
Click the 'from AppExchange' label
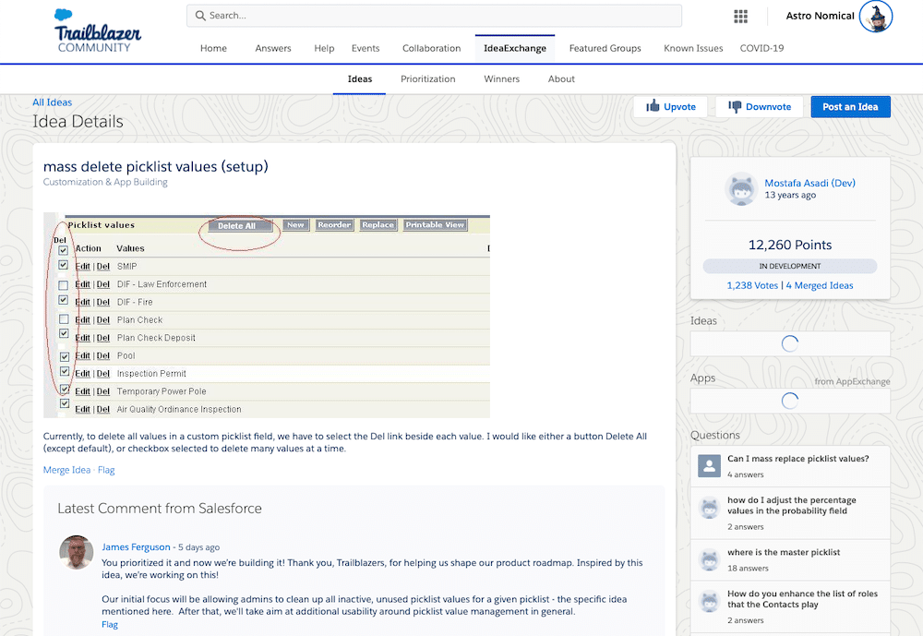(x=852, y=381)
